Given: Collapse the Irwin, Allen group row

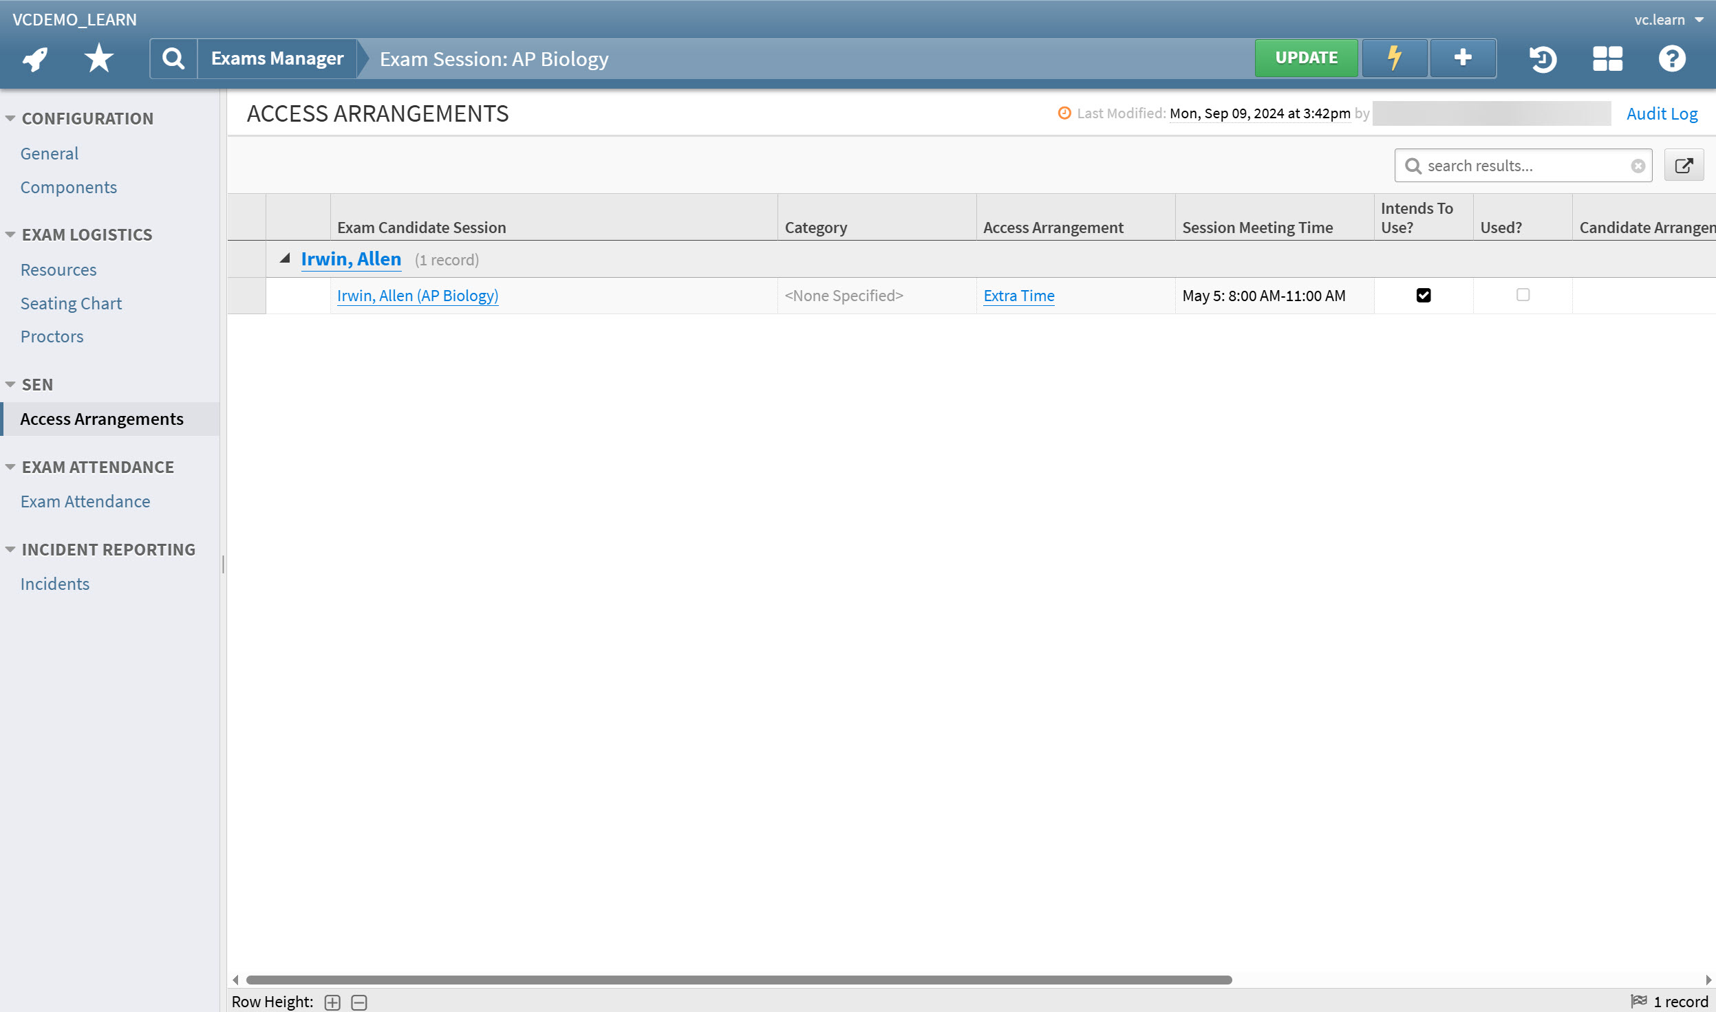Looking at the screenshot, I should click(285, 258).
